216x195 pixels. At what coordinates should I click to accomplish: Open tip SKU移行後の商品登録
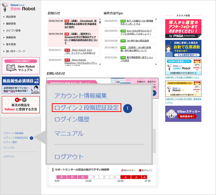point(138,41)
